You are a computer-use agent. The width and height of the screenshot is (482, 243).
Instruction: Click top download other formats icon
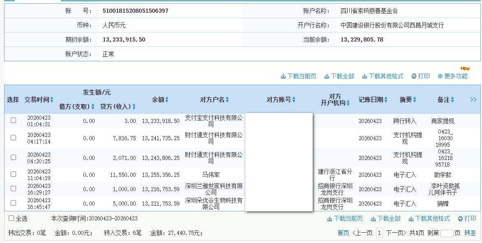(x=364, y=76)
